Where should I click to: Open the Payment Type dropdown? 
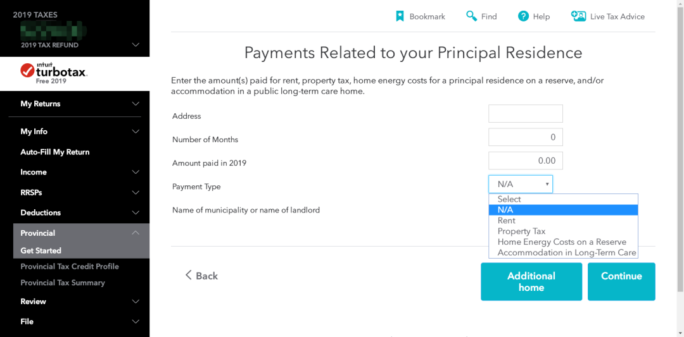click(x=521, y=184)
